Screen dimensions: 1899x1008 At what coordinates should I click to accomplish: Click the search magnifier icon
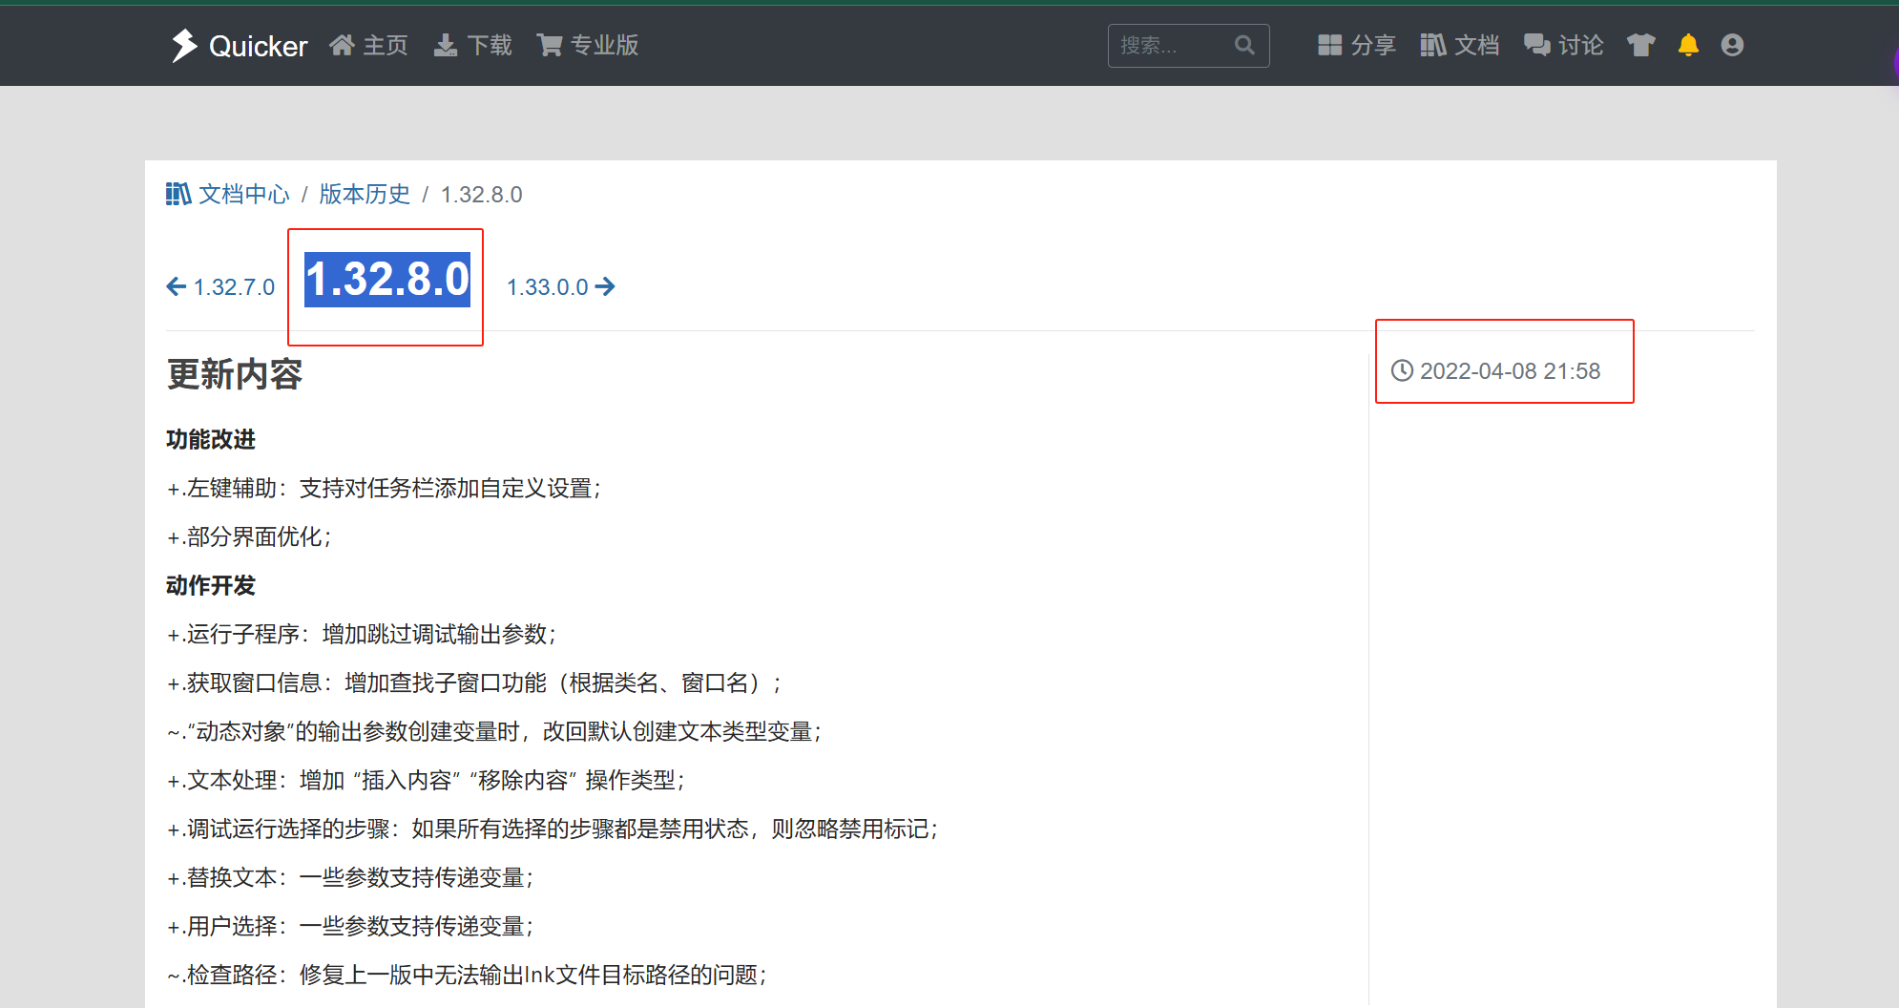click(1244, 45)
